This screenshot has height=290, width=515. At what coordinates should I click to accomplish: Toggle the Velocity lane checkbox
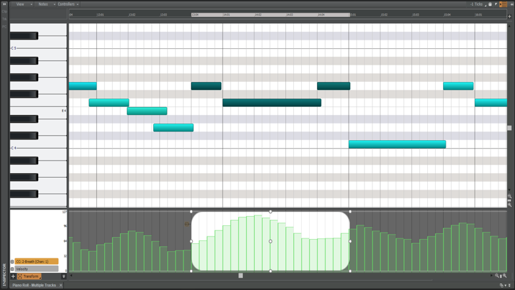point(12,269)
